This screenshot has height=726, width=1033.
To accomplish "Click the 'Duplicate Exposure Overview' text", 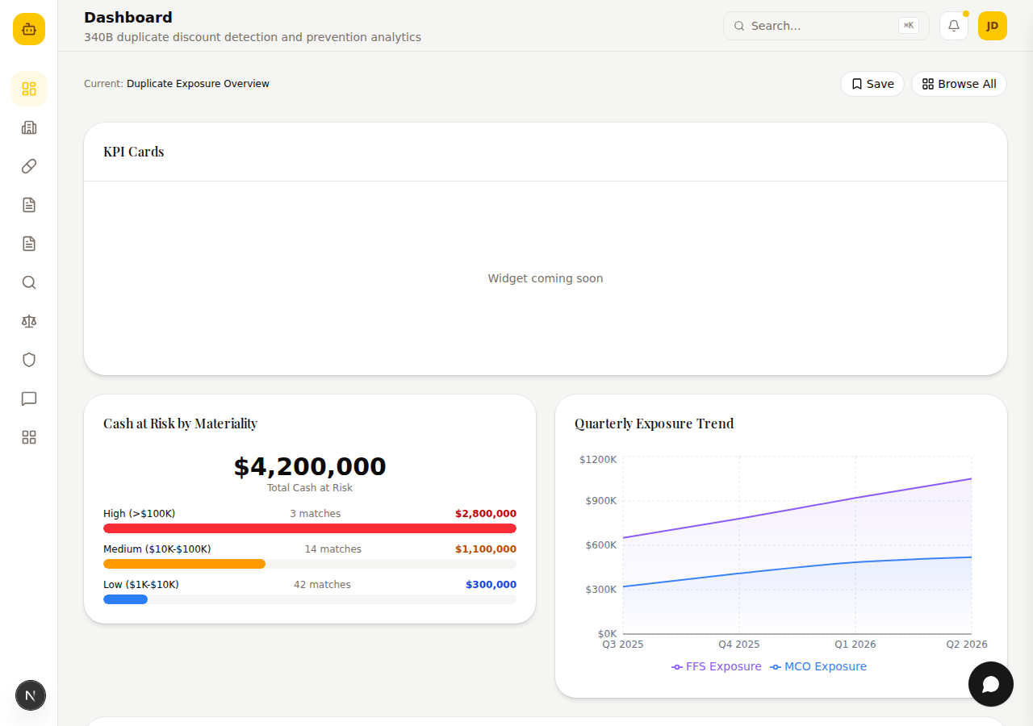I will point(198,84).
